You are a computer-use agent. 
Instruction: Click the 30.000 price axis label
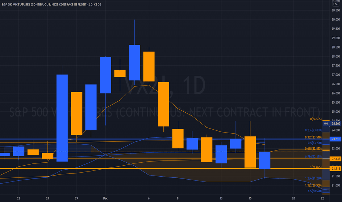click(336, 19)
